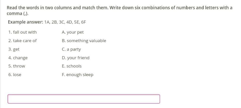
Task: Click the word "5. throw"
Action: [17, 66]
